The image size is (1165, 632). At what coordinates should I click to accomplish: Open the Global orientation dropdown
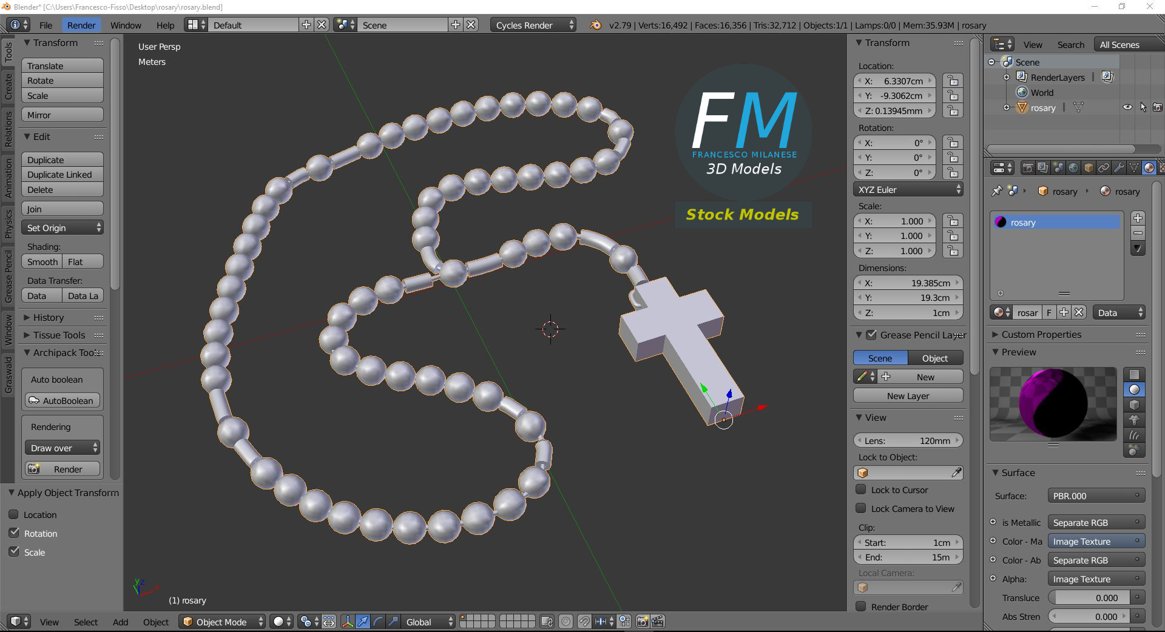click(428, 622)
